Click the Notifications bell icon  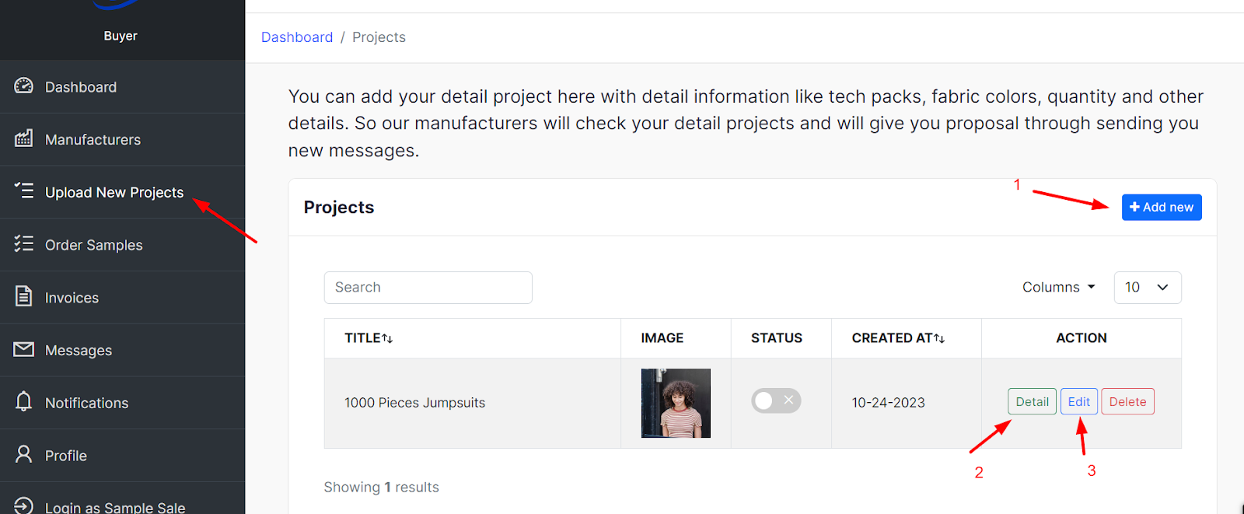click(24, 401)
